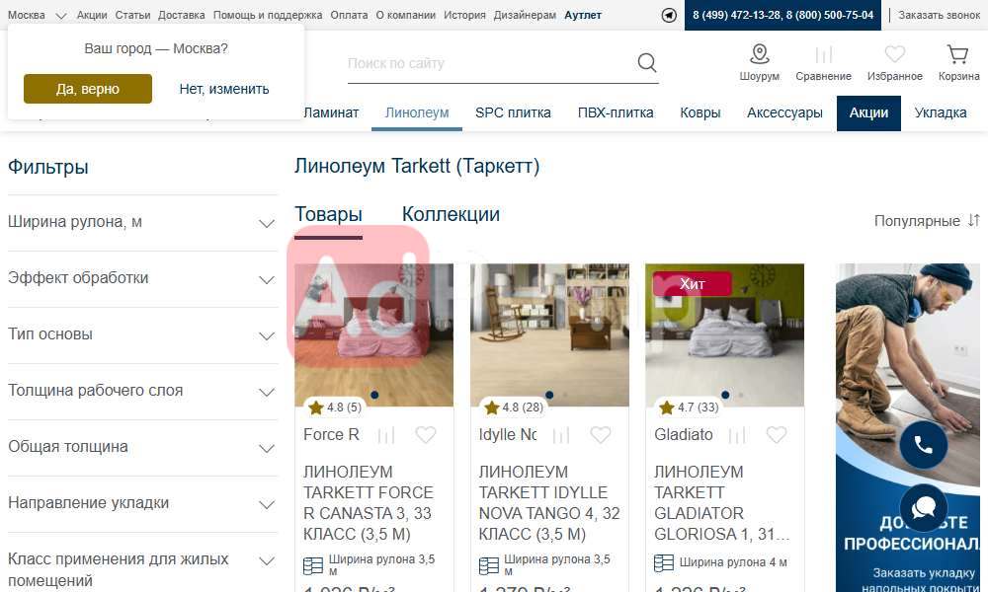
Task: Click roll width table icon on Idylle Nova
Action: pos(488,565)
